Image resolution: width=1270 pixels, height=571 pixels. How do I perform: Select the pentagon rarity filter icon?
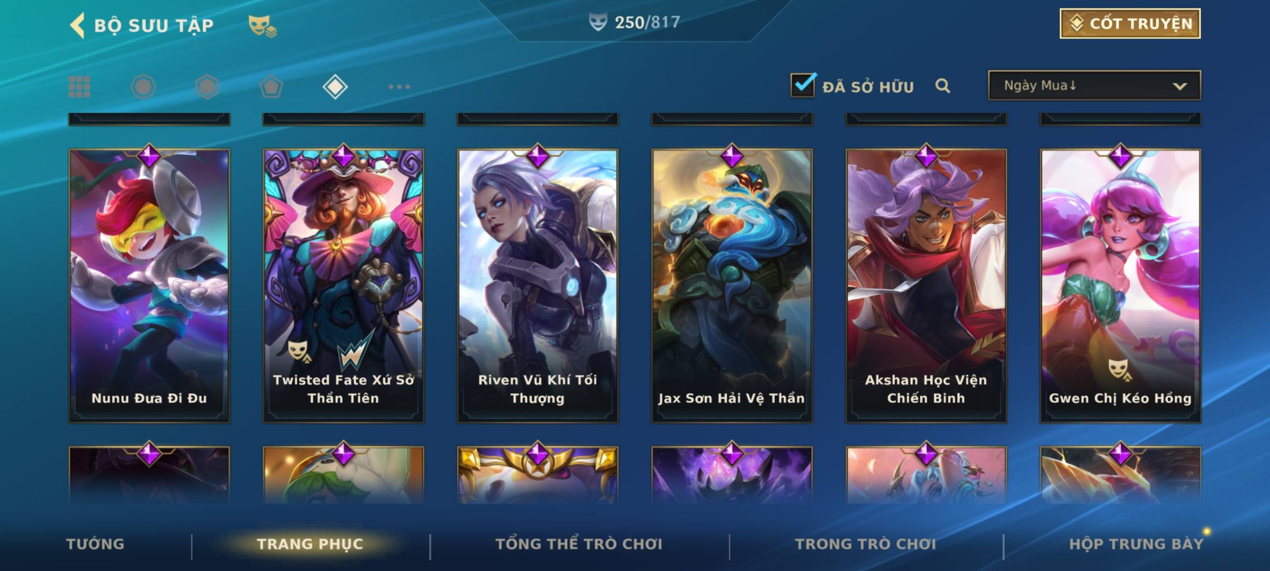tap(271, 87)
